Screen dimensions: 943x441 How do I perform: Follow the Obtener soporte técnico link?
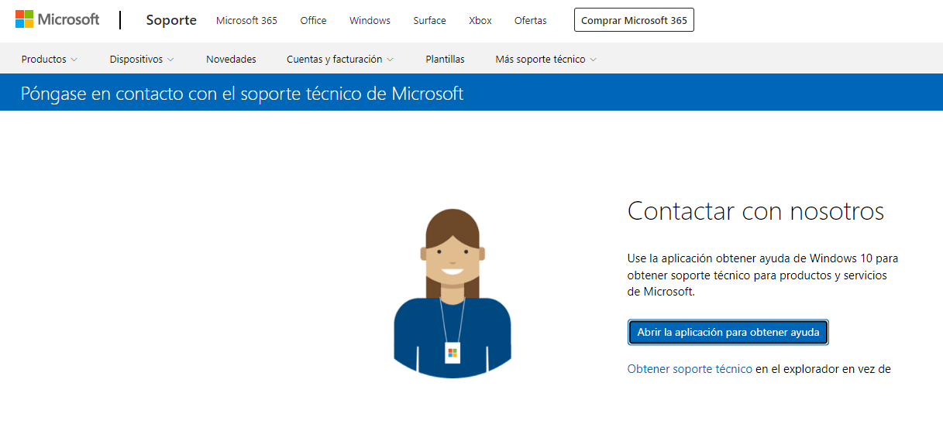[690, 369]
